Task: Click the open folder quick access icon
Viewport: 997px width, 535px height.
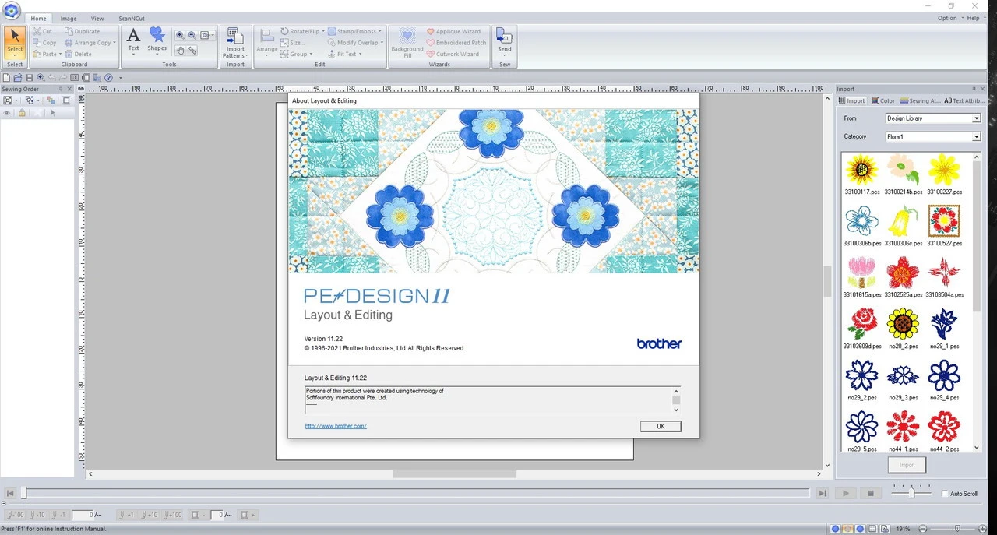Action: [x=18, y=78]
